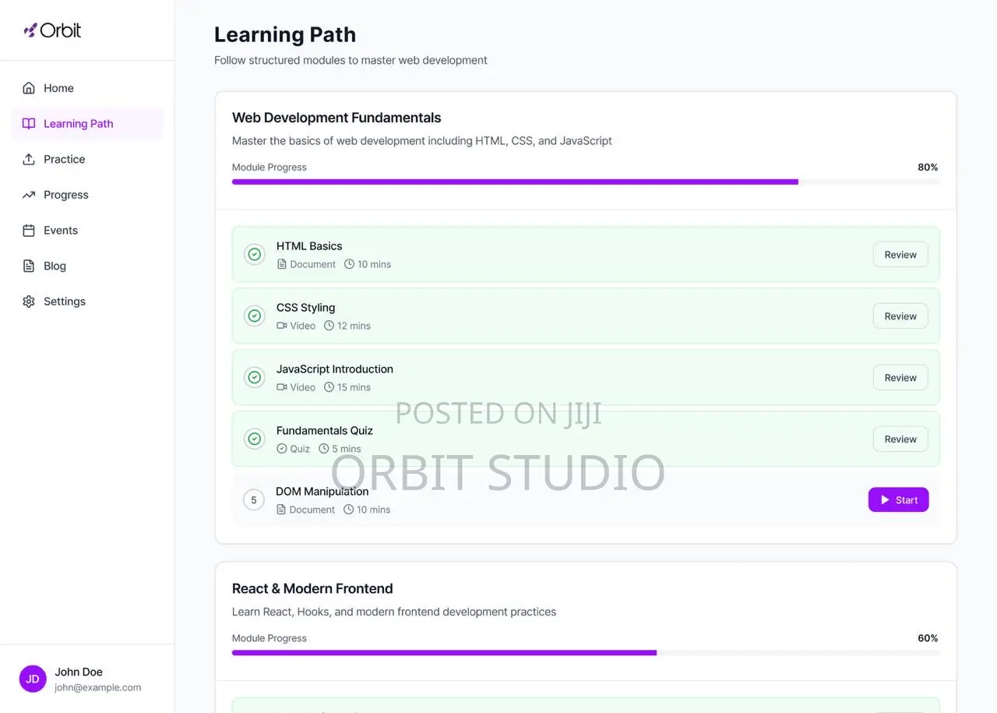Click the document icon under DOM Manipulation
Screen dimensions: 997x713
pyautogui.click(x=281, y=510)
